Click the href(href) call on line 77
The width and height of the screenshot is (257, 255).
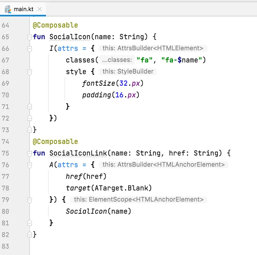coord(86,176)
